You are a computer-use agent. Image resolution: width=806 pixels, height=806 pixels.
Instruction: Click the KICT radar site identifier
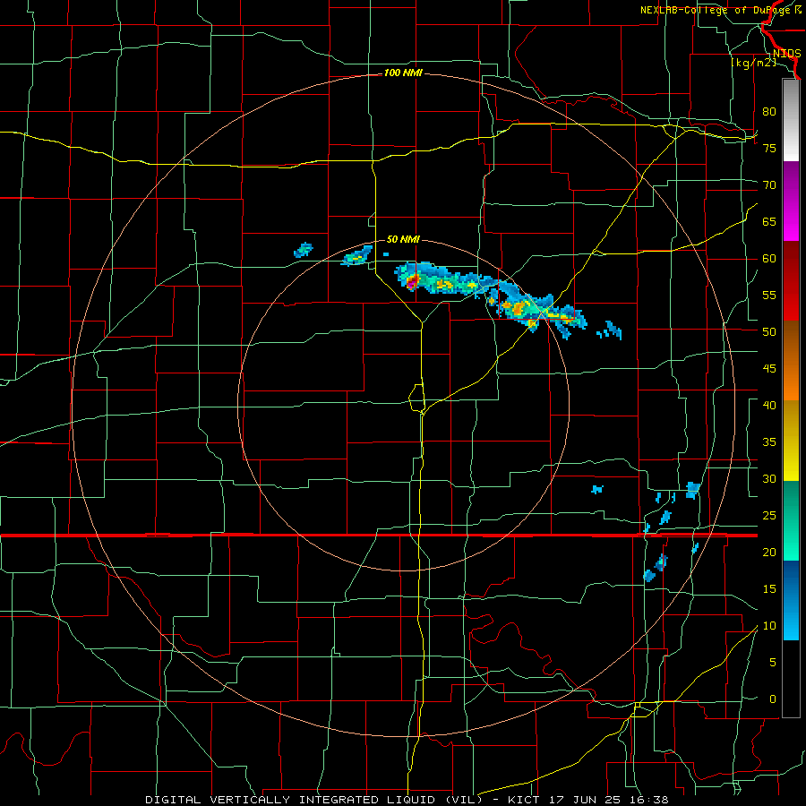(526, 800)
